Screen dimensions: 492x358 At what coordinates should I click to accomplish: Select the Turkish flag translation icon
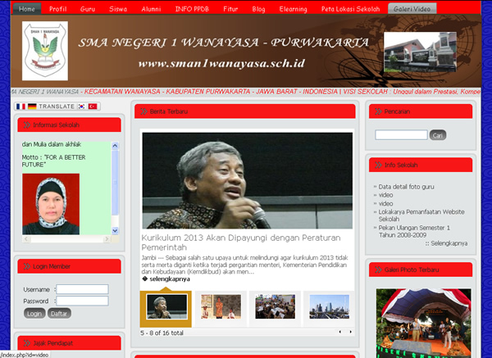[93, 106]
